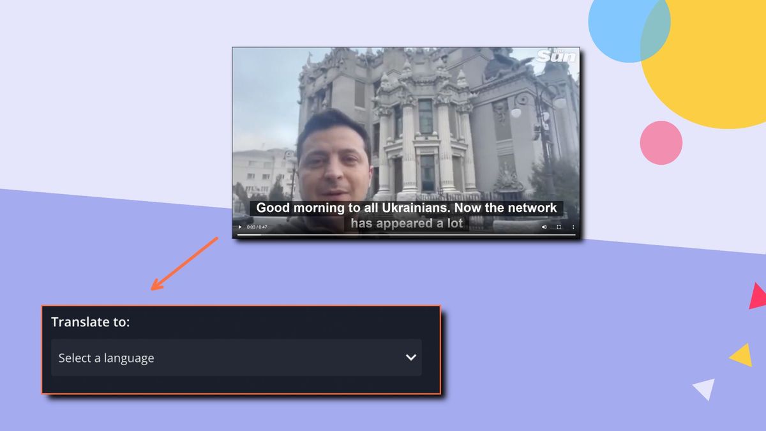Enter fullscreen using the expand icon
766x431 pixels.
click(559, 227)
